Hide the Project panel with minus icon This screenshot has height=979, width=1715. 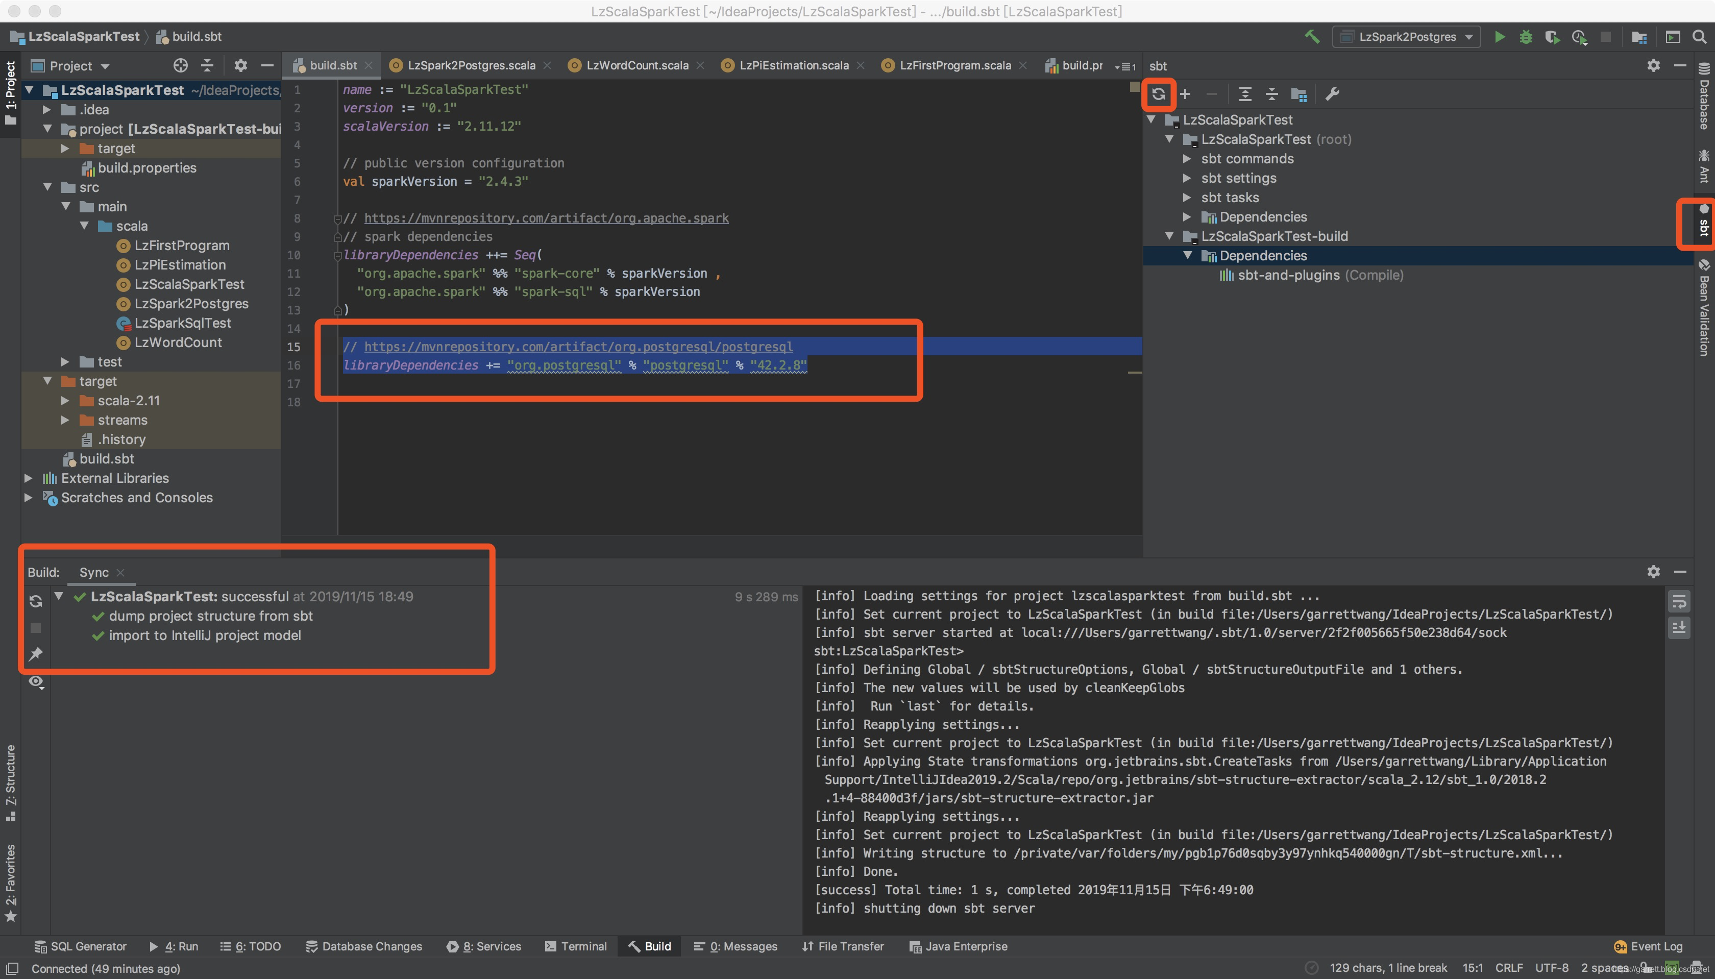(x=267, y=65)
